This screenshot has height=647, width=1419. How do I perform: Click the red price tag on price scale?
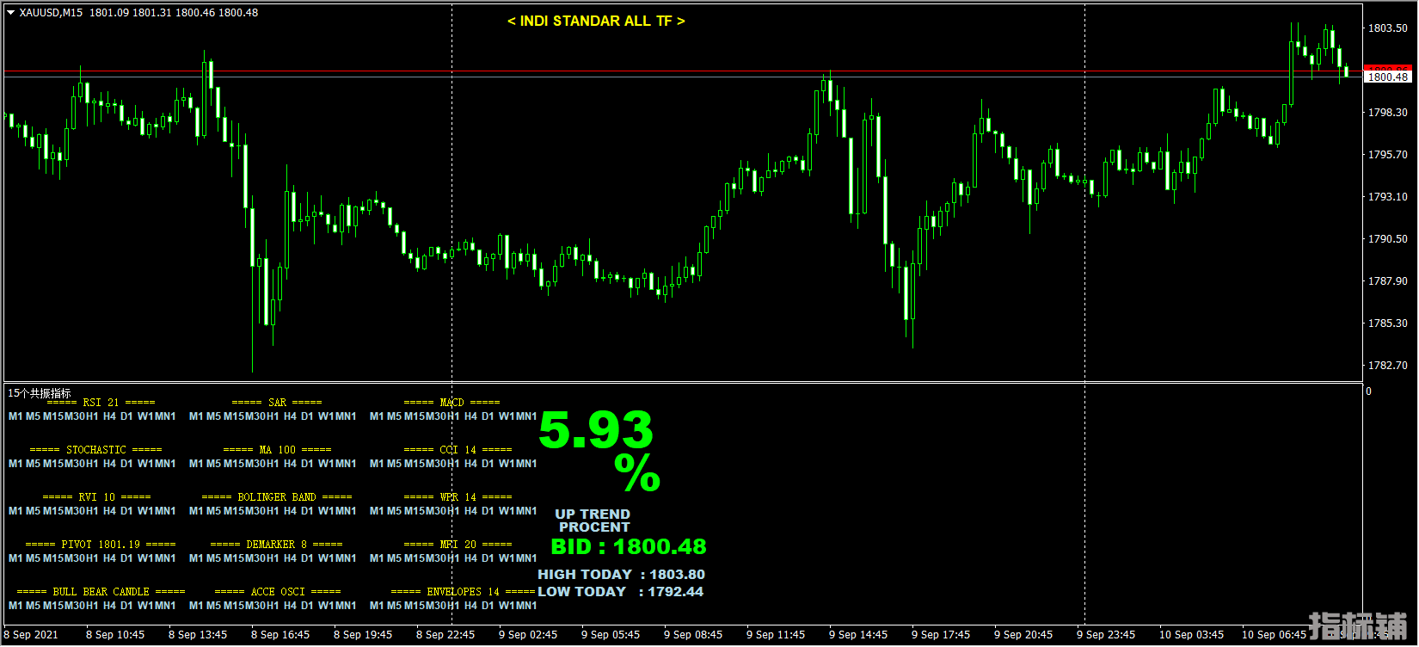point(1388,69)
